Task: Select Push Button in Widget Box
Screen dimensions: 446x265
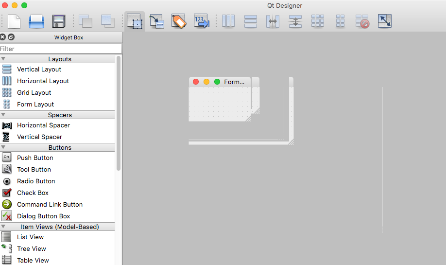Action: pyautogui.click(x=35, y=158)
